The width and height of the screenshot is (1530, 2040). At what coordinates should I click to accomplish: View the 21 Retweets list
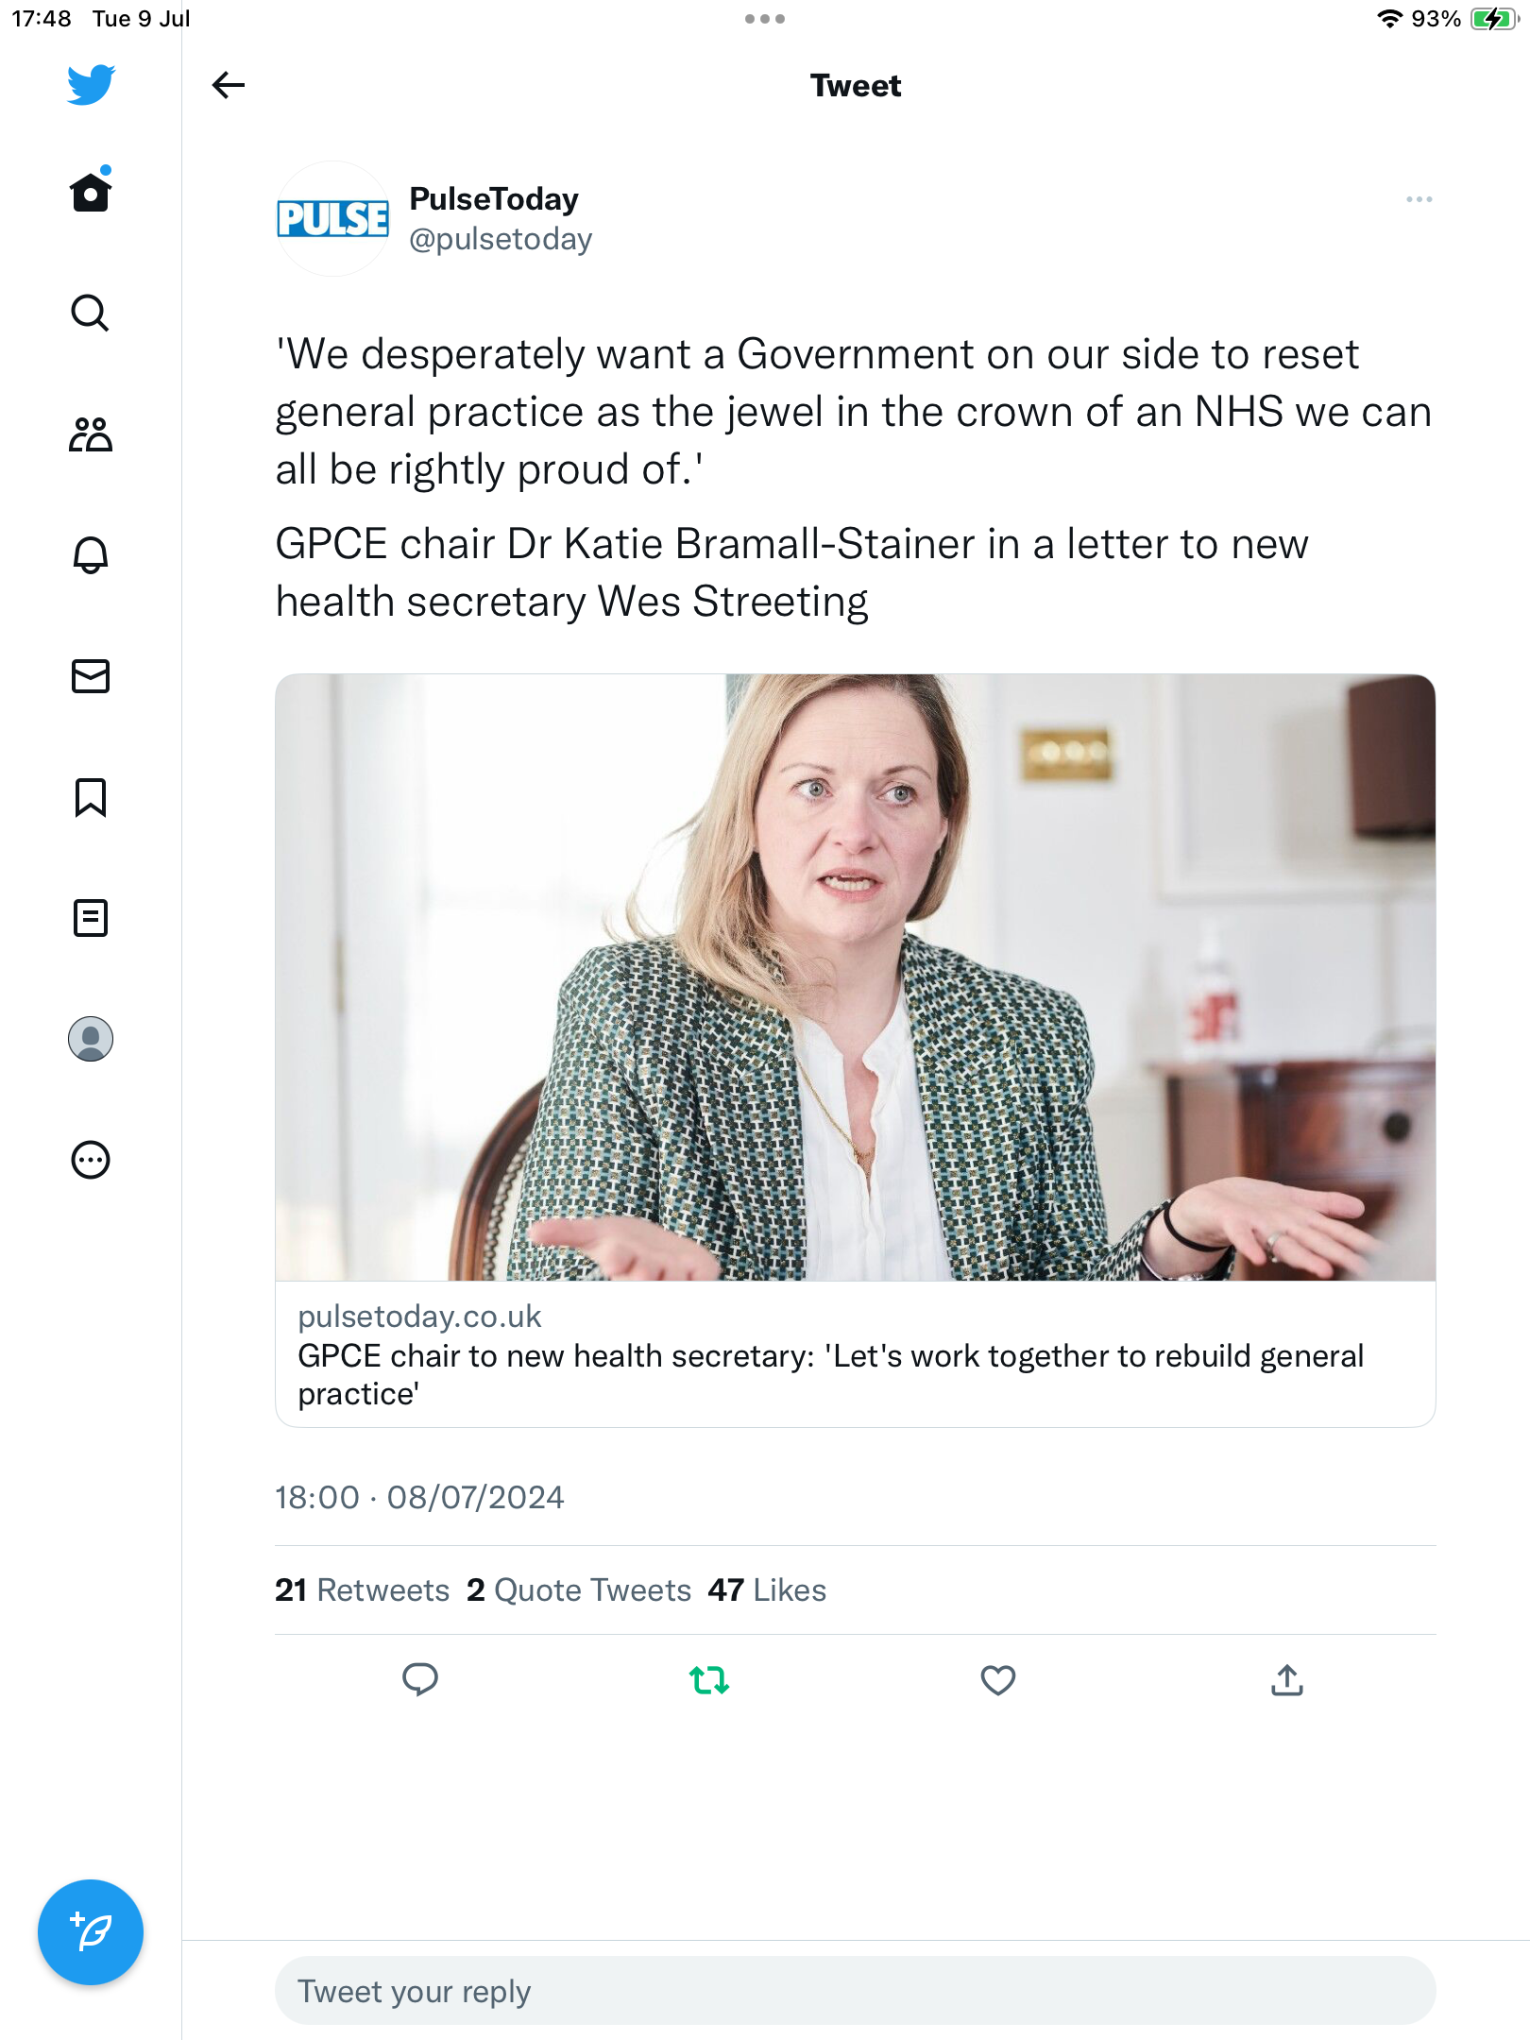(x=363, y=1590)
